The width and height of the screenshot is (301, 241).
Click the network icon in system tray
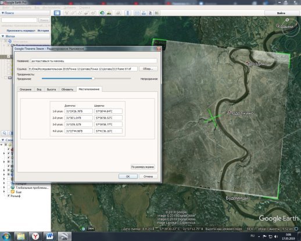point(270,236)
